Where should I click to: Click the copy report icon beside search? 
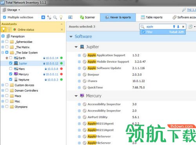[191, 27]
